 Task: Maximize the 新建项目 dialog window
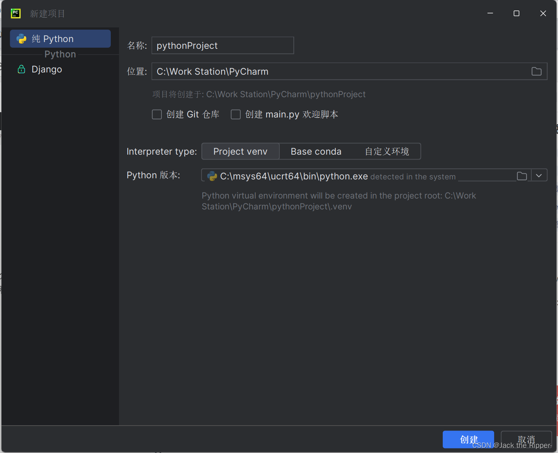516,13
